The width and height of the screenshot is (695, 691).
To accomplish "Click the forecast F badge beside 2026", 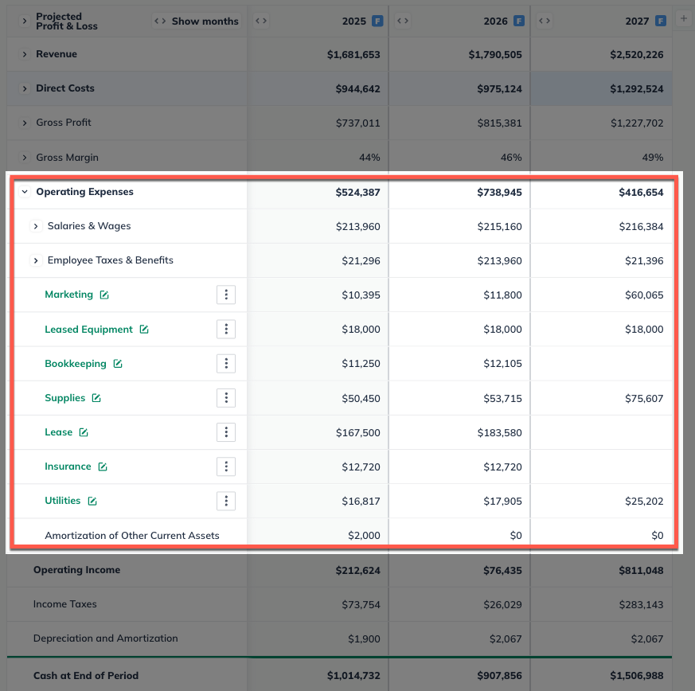I will coord(519,21).
